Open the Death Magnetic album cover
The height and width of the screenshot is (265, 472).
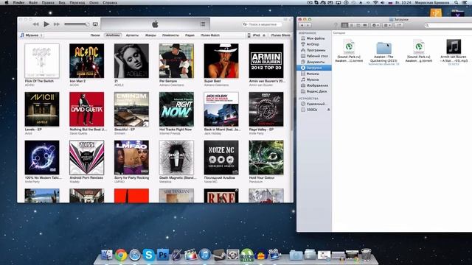tap(176, 158)
